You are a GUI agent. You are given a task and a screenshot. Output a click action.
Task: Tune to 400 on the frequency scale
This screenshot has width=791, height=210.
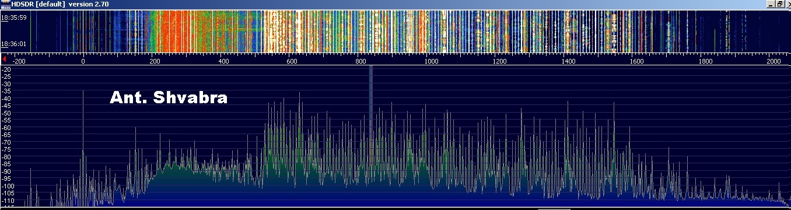pos(223,61)
